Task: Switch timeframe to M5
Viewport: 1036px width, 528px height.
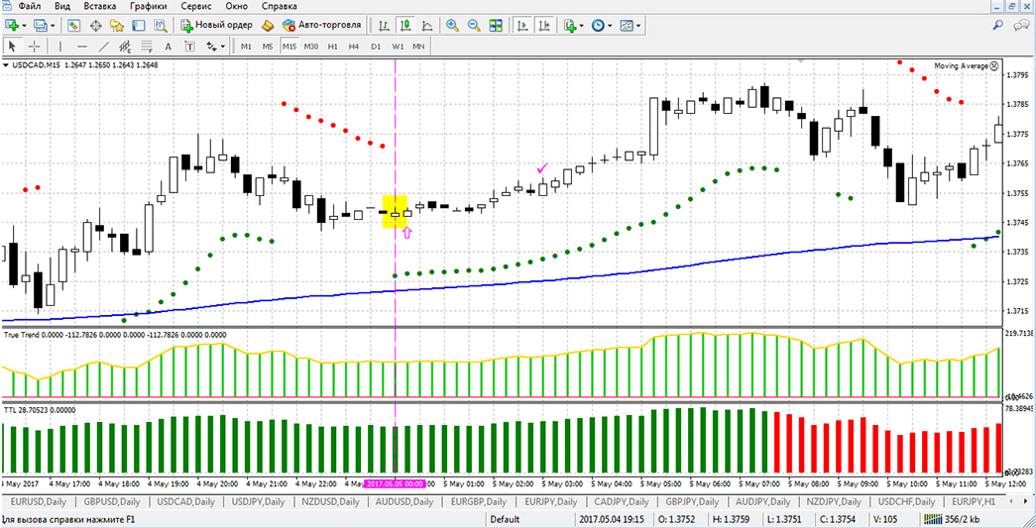Action: pyautogui.click(x=268, y=47)
